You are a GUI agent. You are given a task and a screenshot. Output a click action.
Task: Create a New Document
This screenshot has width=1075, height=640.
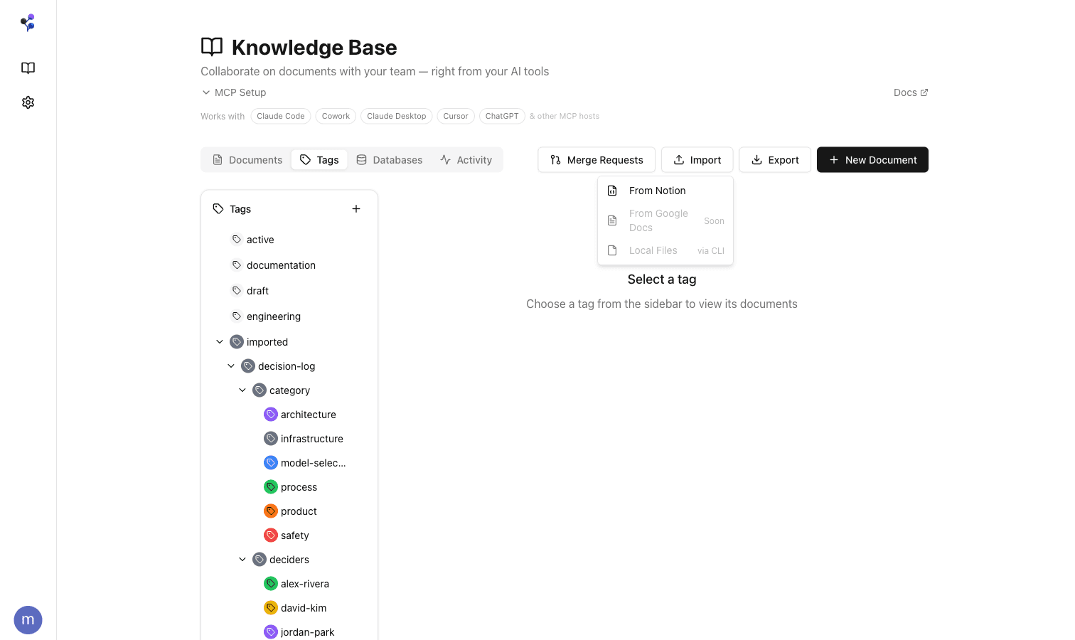pos(872,159)
